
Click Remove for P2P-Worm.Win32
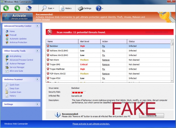click(x=106, y=74)
